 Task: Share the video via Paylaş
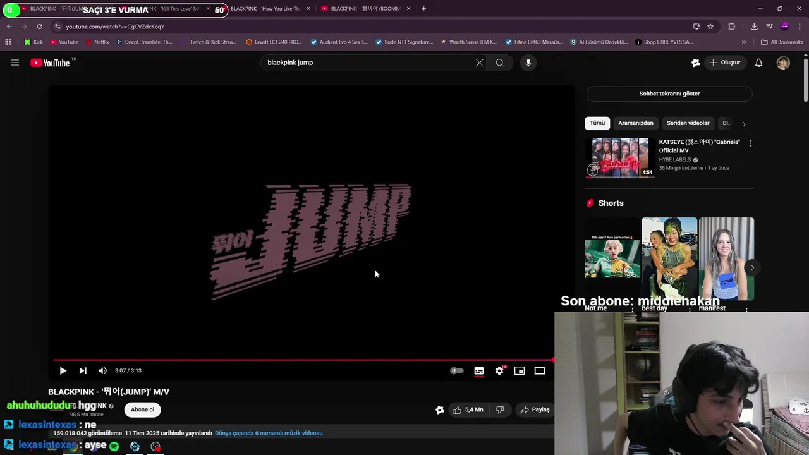coord(535,409)
